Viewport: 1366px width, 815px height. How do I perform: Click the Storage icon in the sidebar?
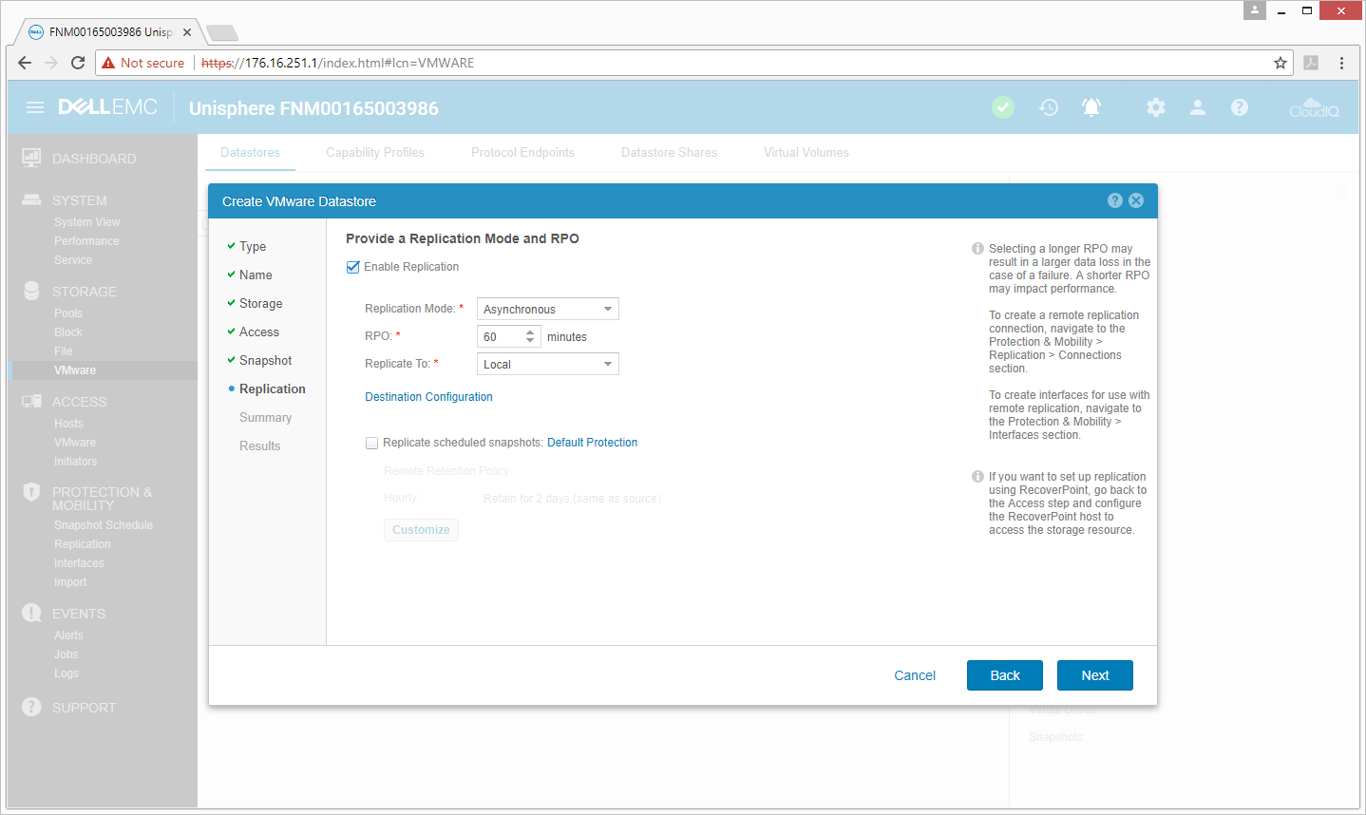[31, 291]
